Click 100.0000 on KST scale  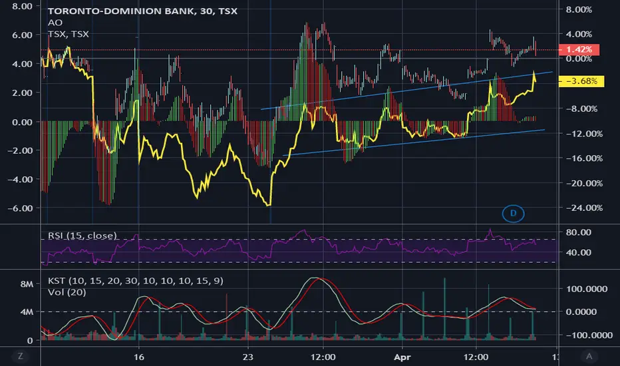(x=587, y=289)
